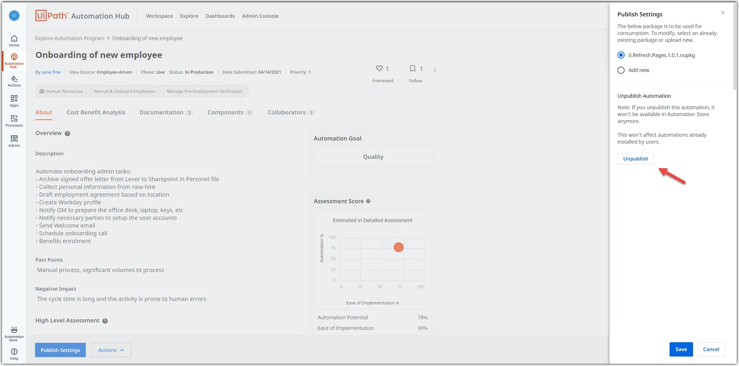The height and width of the screenshot is (366, 739).
Task: Click the Unpublish Automation heading
Action: coord(644,96)
